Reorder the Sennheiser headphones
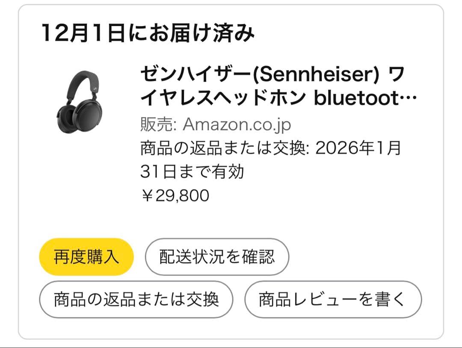This screenshot has width=462, height=348. (x=86, y=257)
